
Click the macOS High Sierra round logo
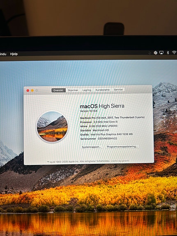52,127
